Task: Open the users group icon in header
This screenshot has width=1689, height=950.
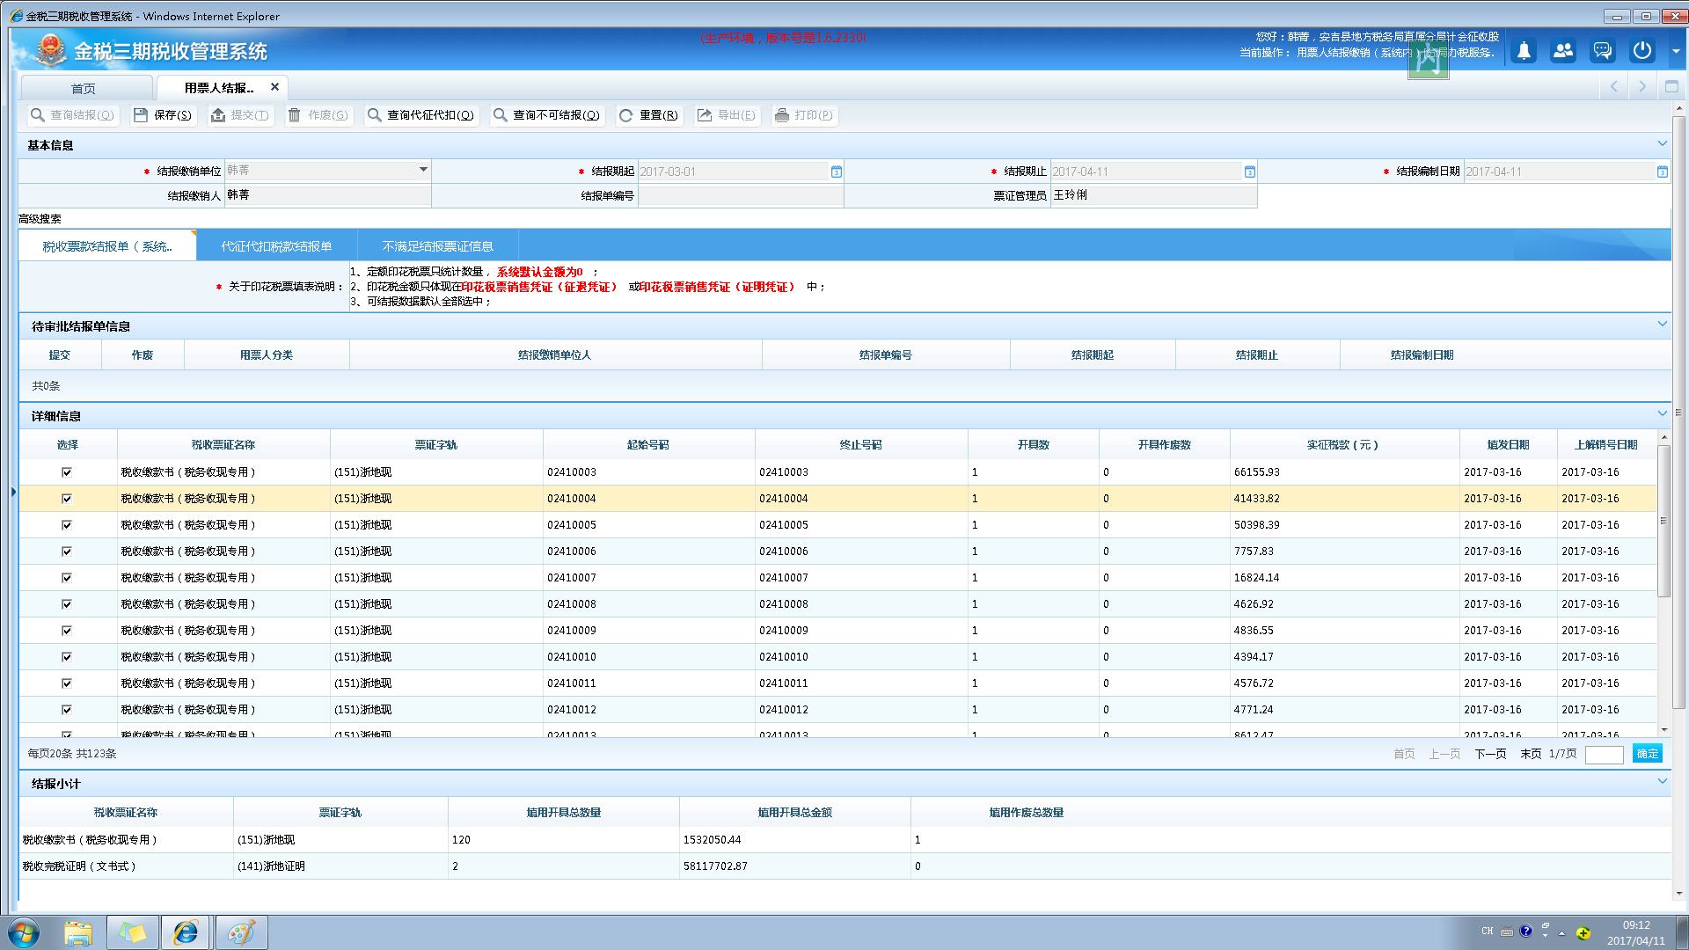Action: pos(1563,51)
